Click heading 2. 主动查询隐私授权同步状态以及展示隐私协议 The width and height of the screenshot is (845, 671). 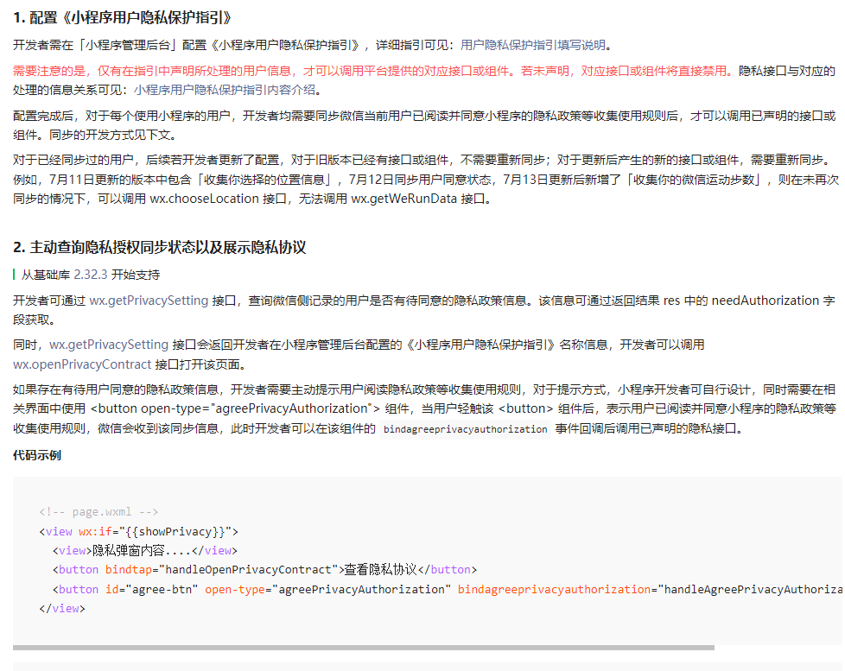tap(160, 247)
